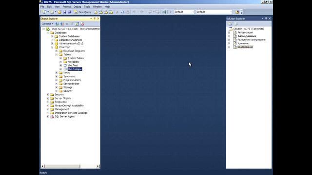Click the Save floppy disk icon
Screen dimensions: 312x175
click(65, 12)
